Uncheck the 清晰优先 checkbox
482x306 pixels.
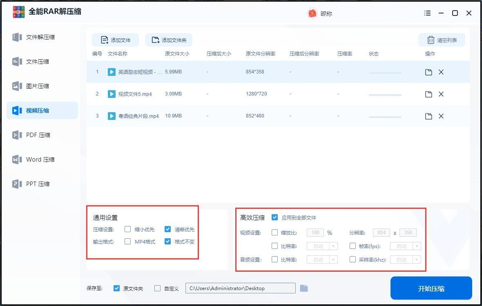(167, 229)
